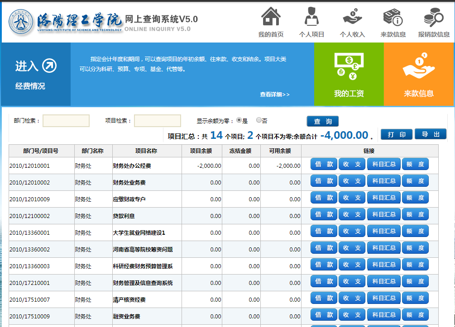
Task: Open 收支 for 贷款利息 row
Action: 352,214
